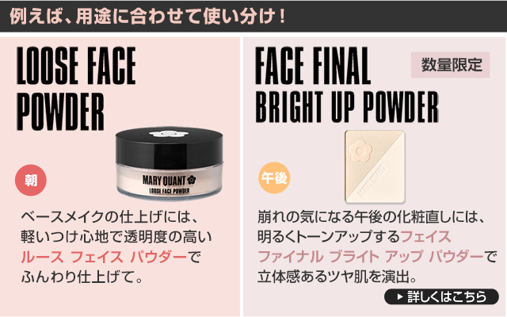
Task: Click the arrow icon in the 詳しくはこちら button
Action: click(x=400, y=296)
